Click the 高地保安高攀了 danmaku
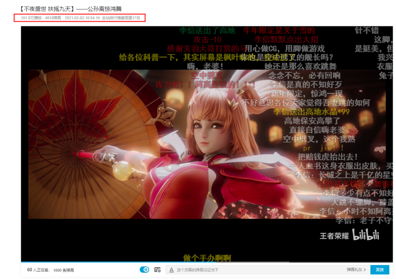Image resolution: width=396 pixels, height=279 pixels. point(312,121)
